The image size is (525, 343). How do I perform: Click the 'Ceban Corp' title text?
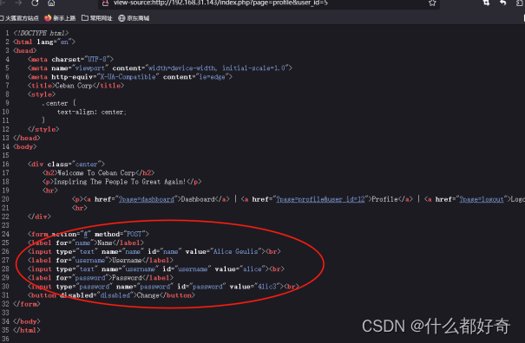coord(74,86)
